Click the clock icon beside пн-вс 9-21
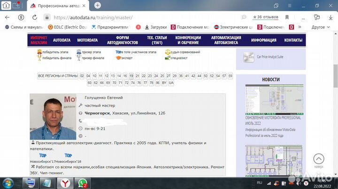The image size is (338, 189). (x=81, y=129)
